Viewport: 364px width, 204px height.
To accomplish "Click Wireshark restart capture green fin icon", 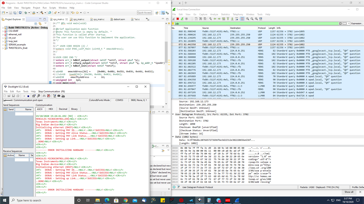I will pyautogui.click(x=182, y=19).
